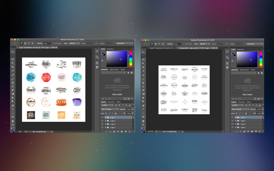
Task: Delete layer with trash icon in left Layers panel
Action: coord(129,132)
